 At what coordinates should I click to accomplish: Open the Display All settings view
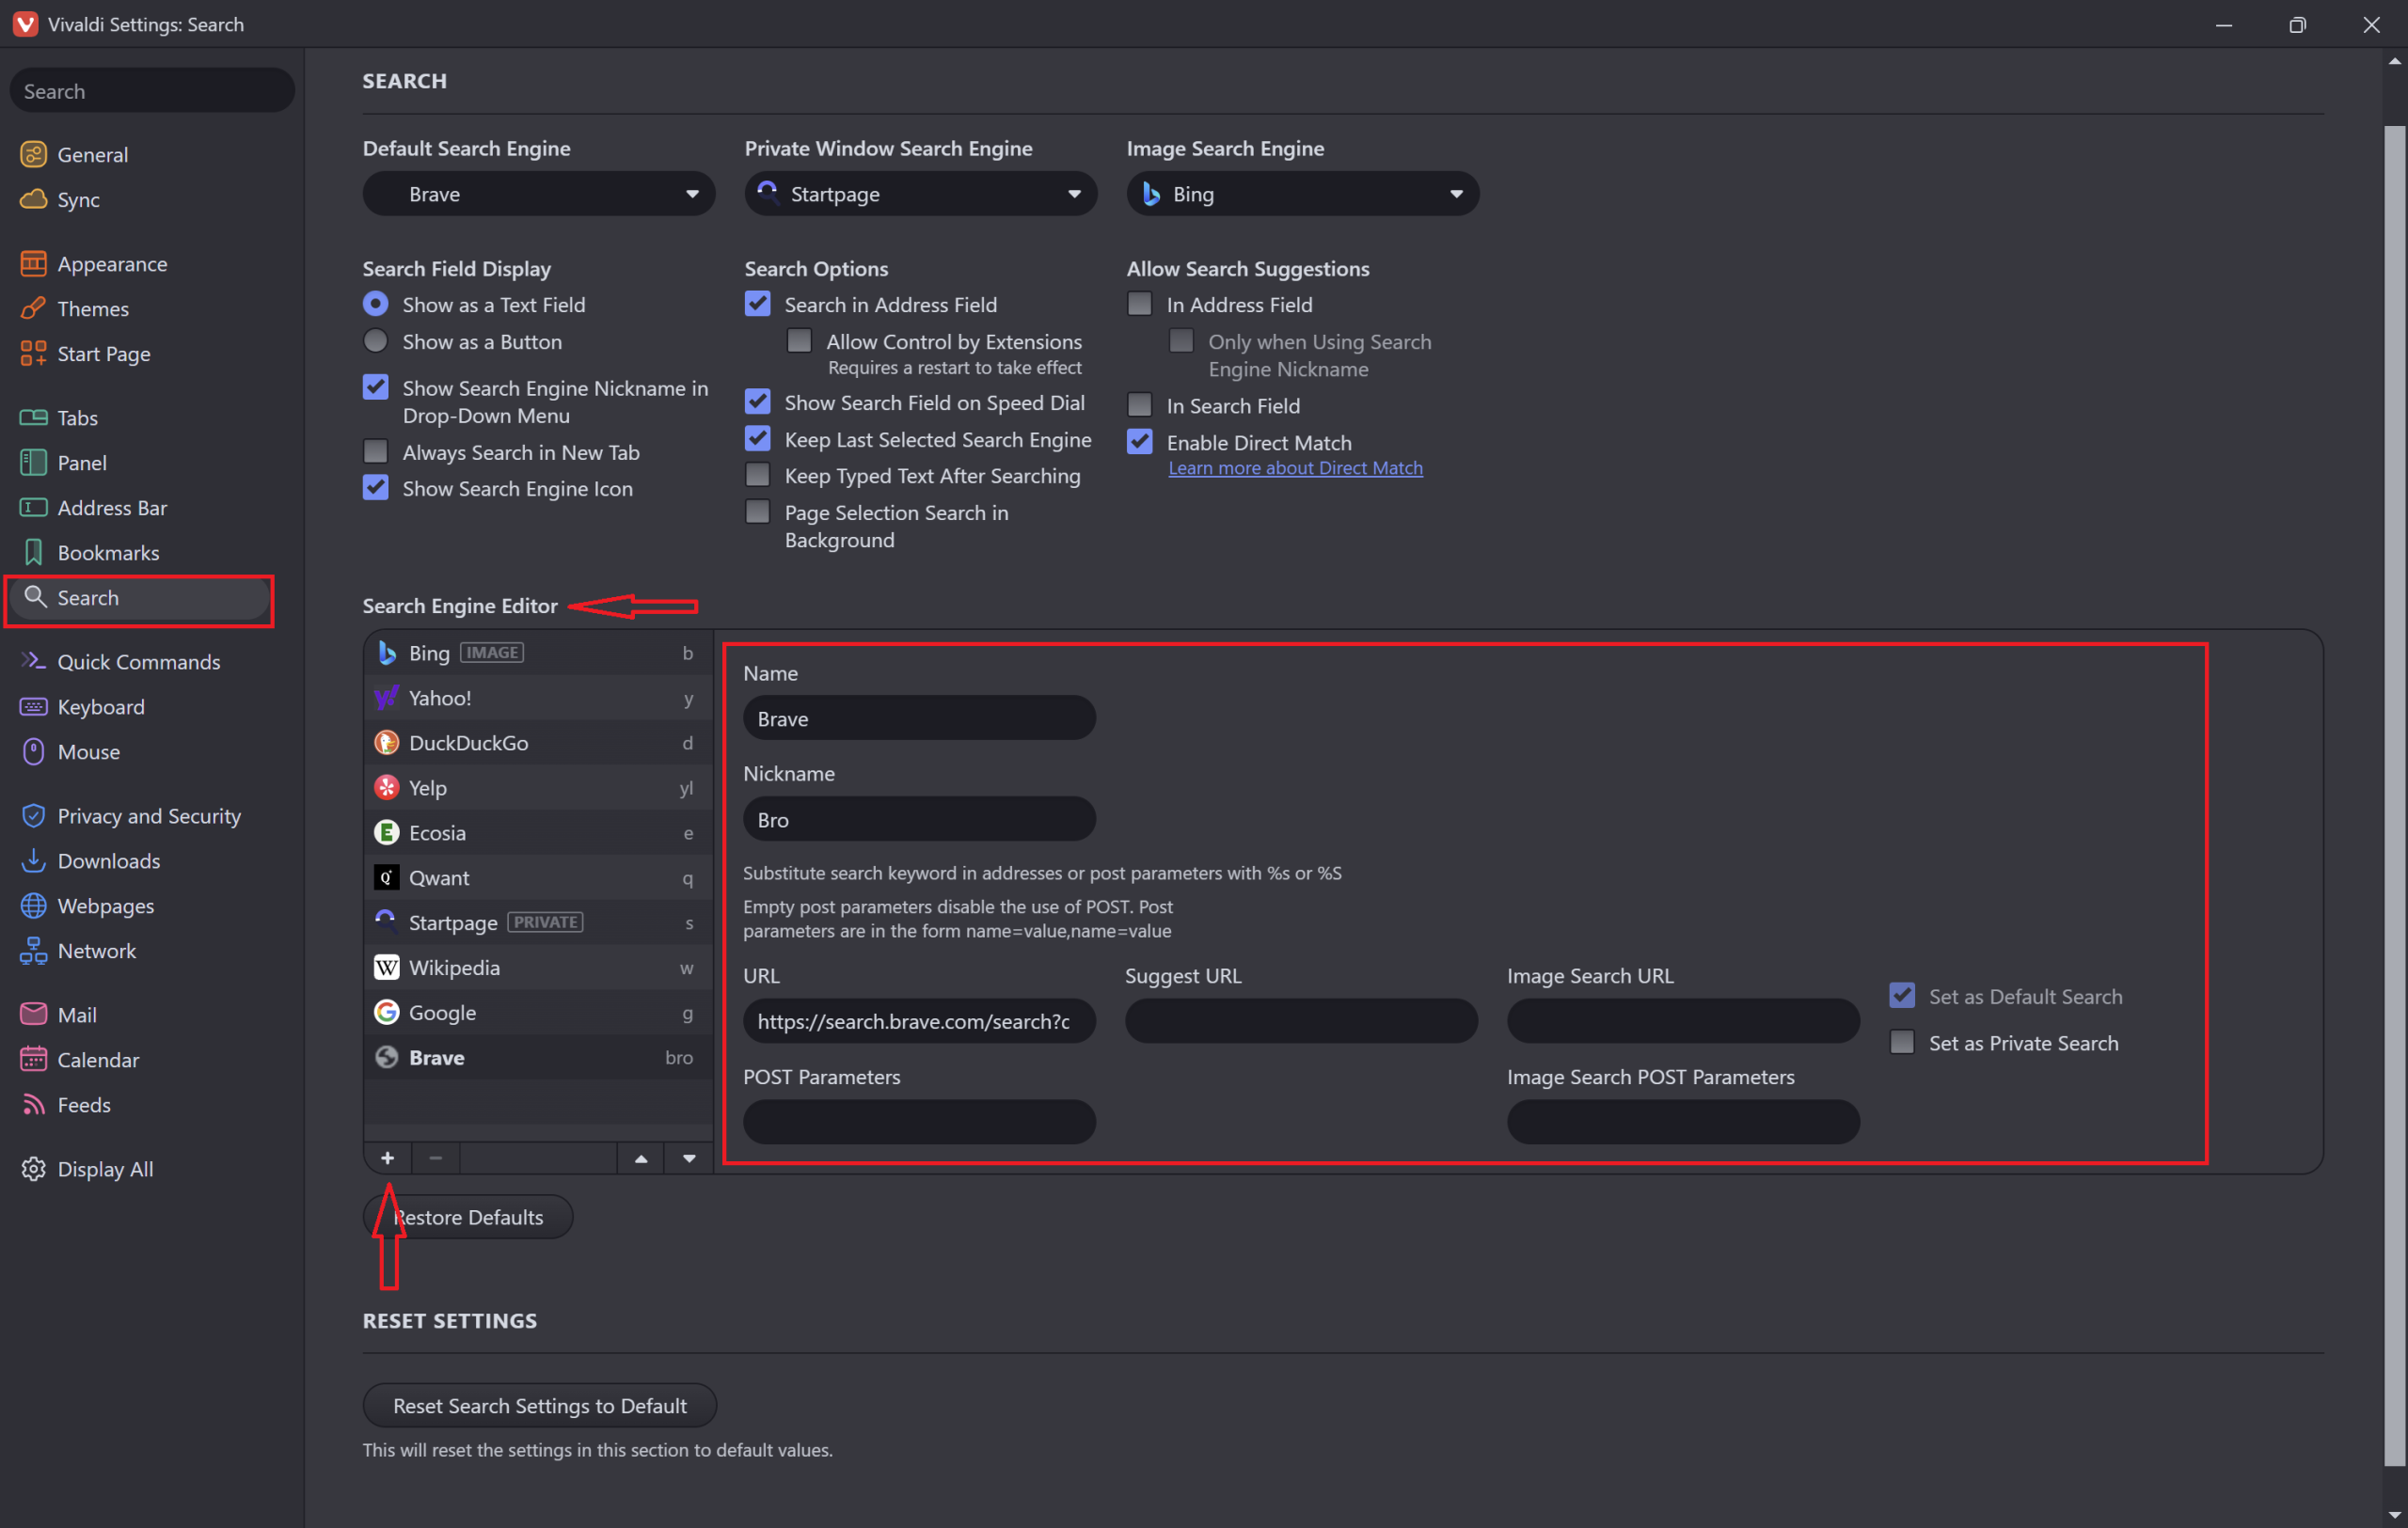(104, 1168)
